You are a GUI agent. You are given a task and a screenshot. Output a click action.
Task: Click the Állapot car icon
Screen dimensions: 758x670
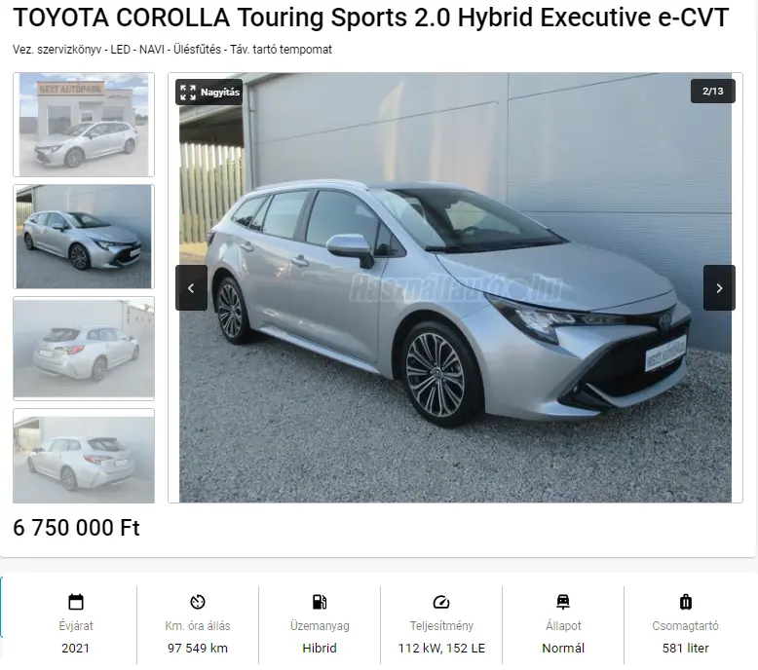(563, 602)
